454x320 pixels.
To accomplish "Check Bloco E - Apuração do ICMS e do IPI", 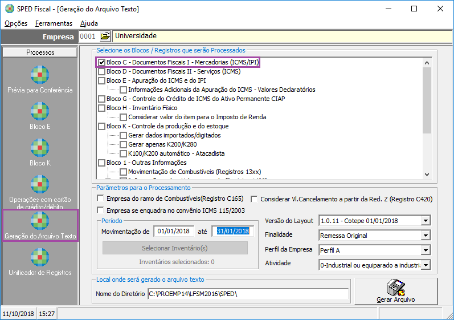I will tap(101, 80).
